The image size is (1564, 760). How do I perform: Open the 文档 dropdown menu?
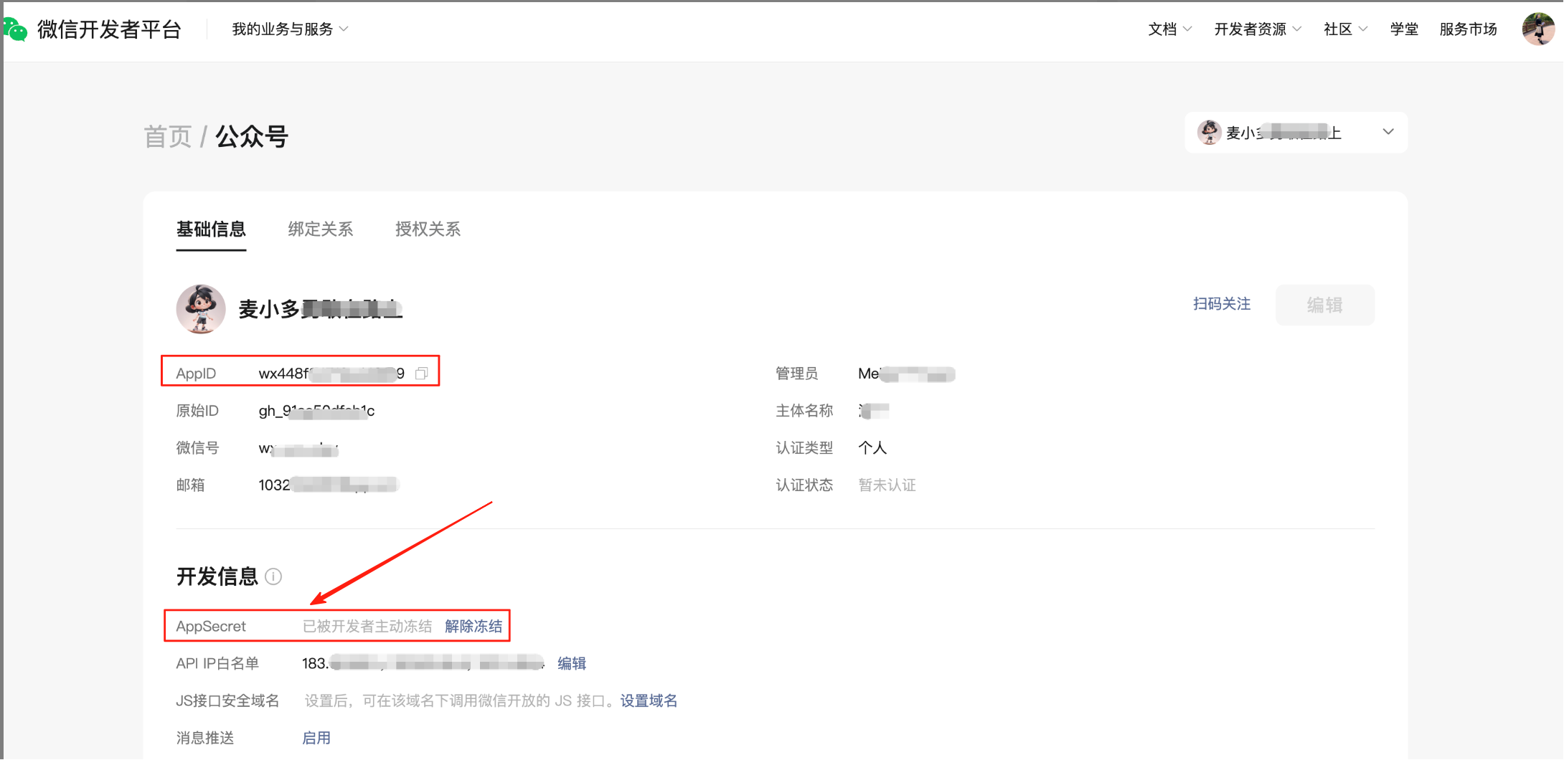[x=1169, y=29]
